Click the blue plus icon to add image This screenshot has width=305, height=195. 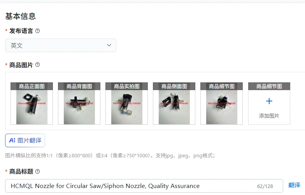click(x=269, y=101)
